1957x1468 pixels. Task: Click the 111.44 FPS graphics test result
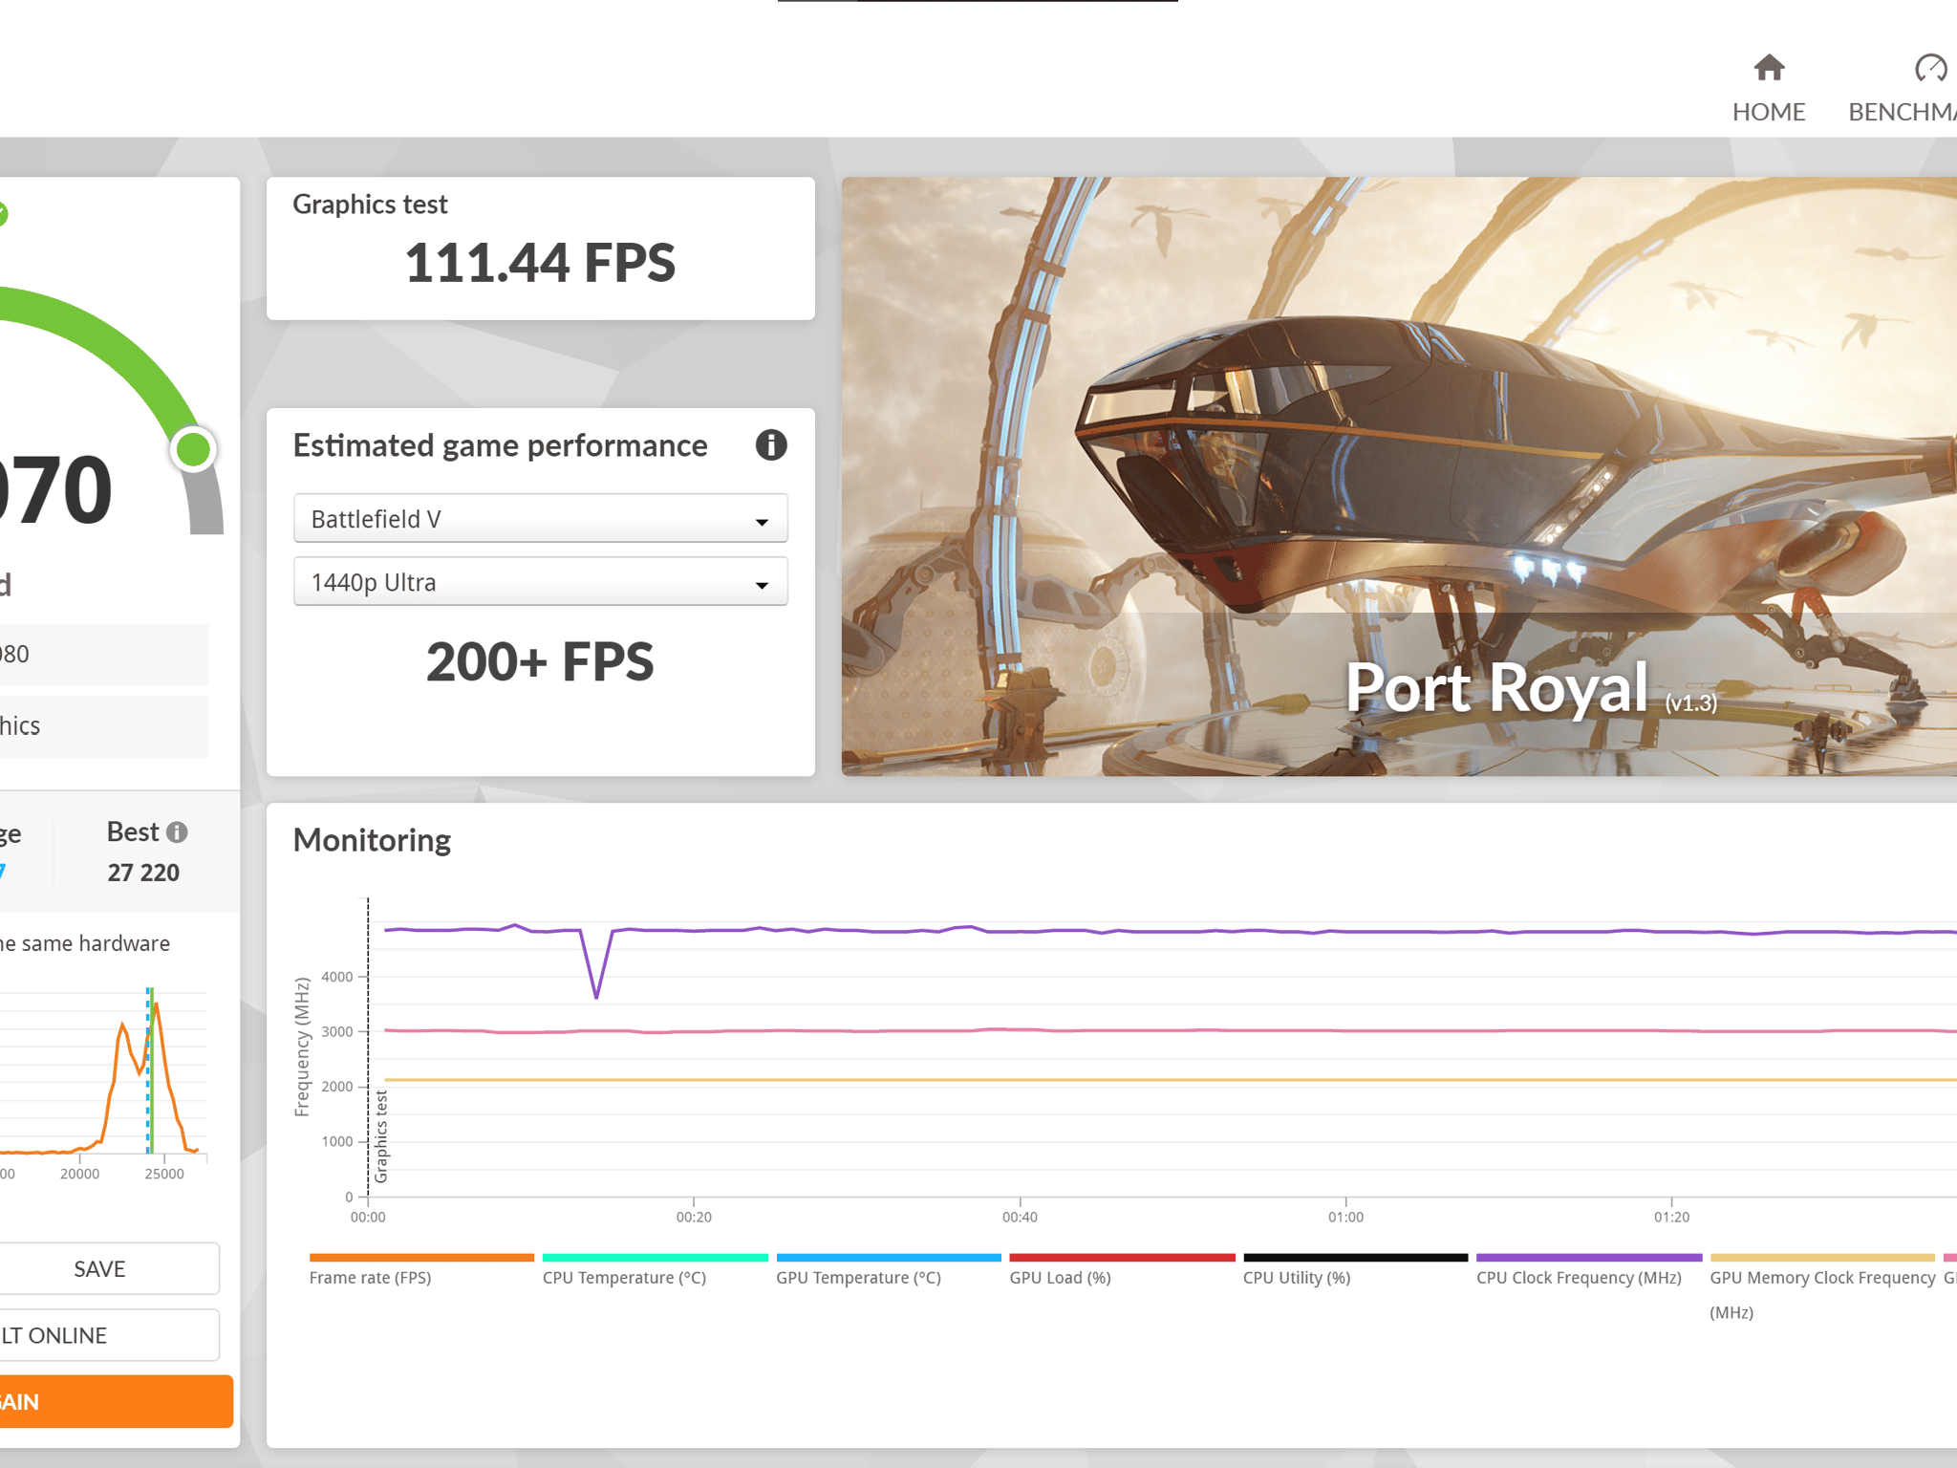coord(540,263)
